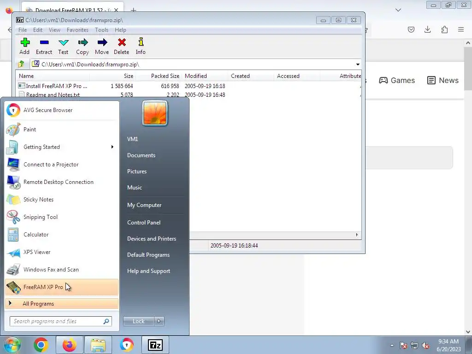Open Connect to a Projector
The width and height of the screenshot is (472, 354).
pos(61,165)
